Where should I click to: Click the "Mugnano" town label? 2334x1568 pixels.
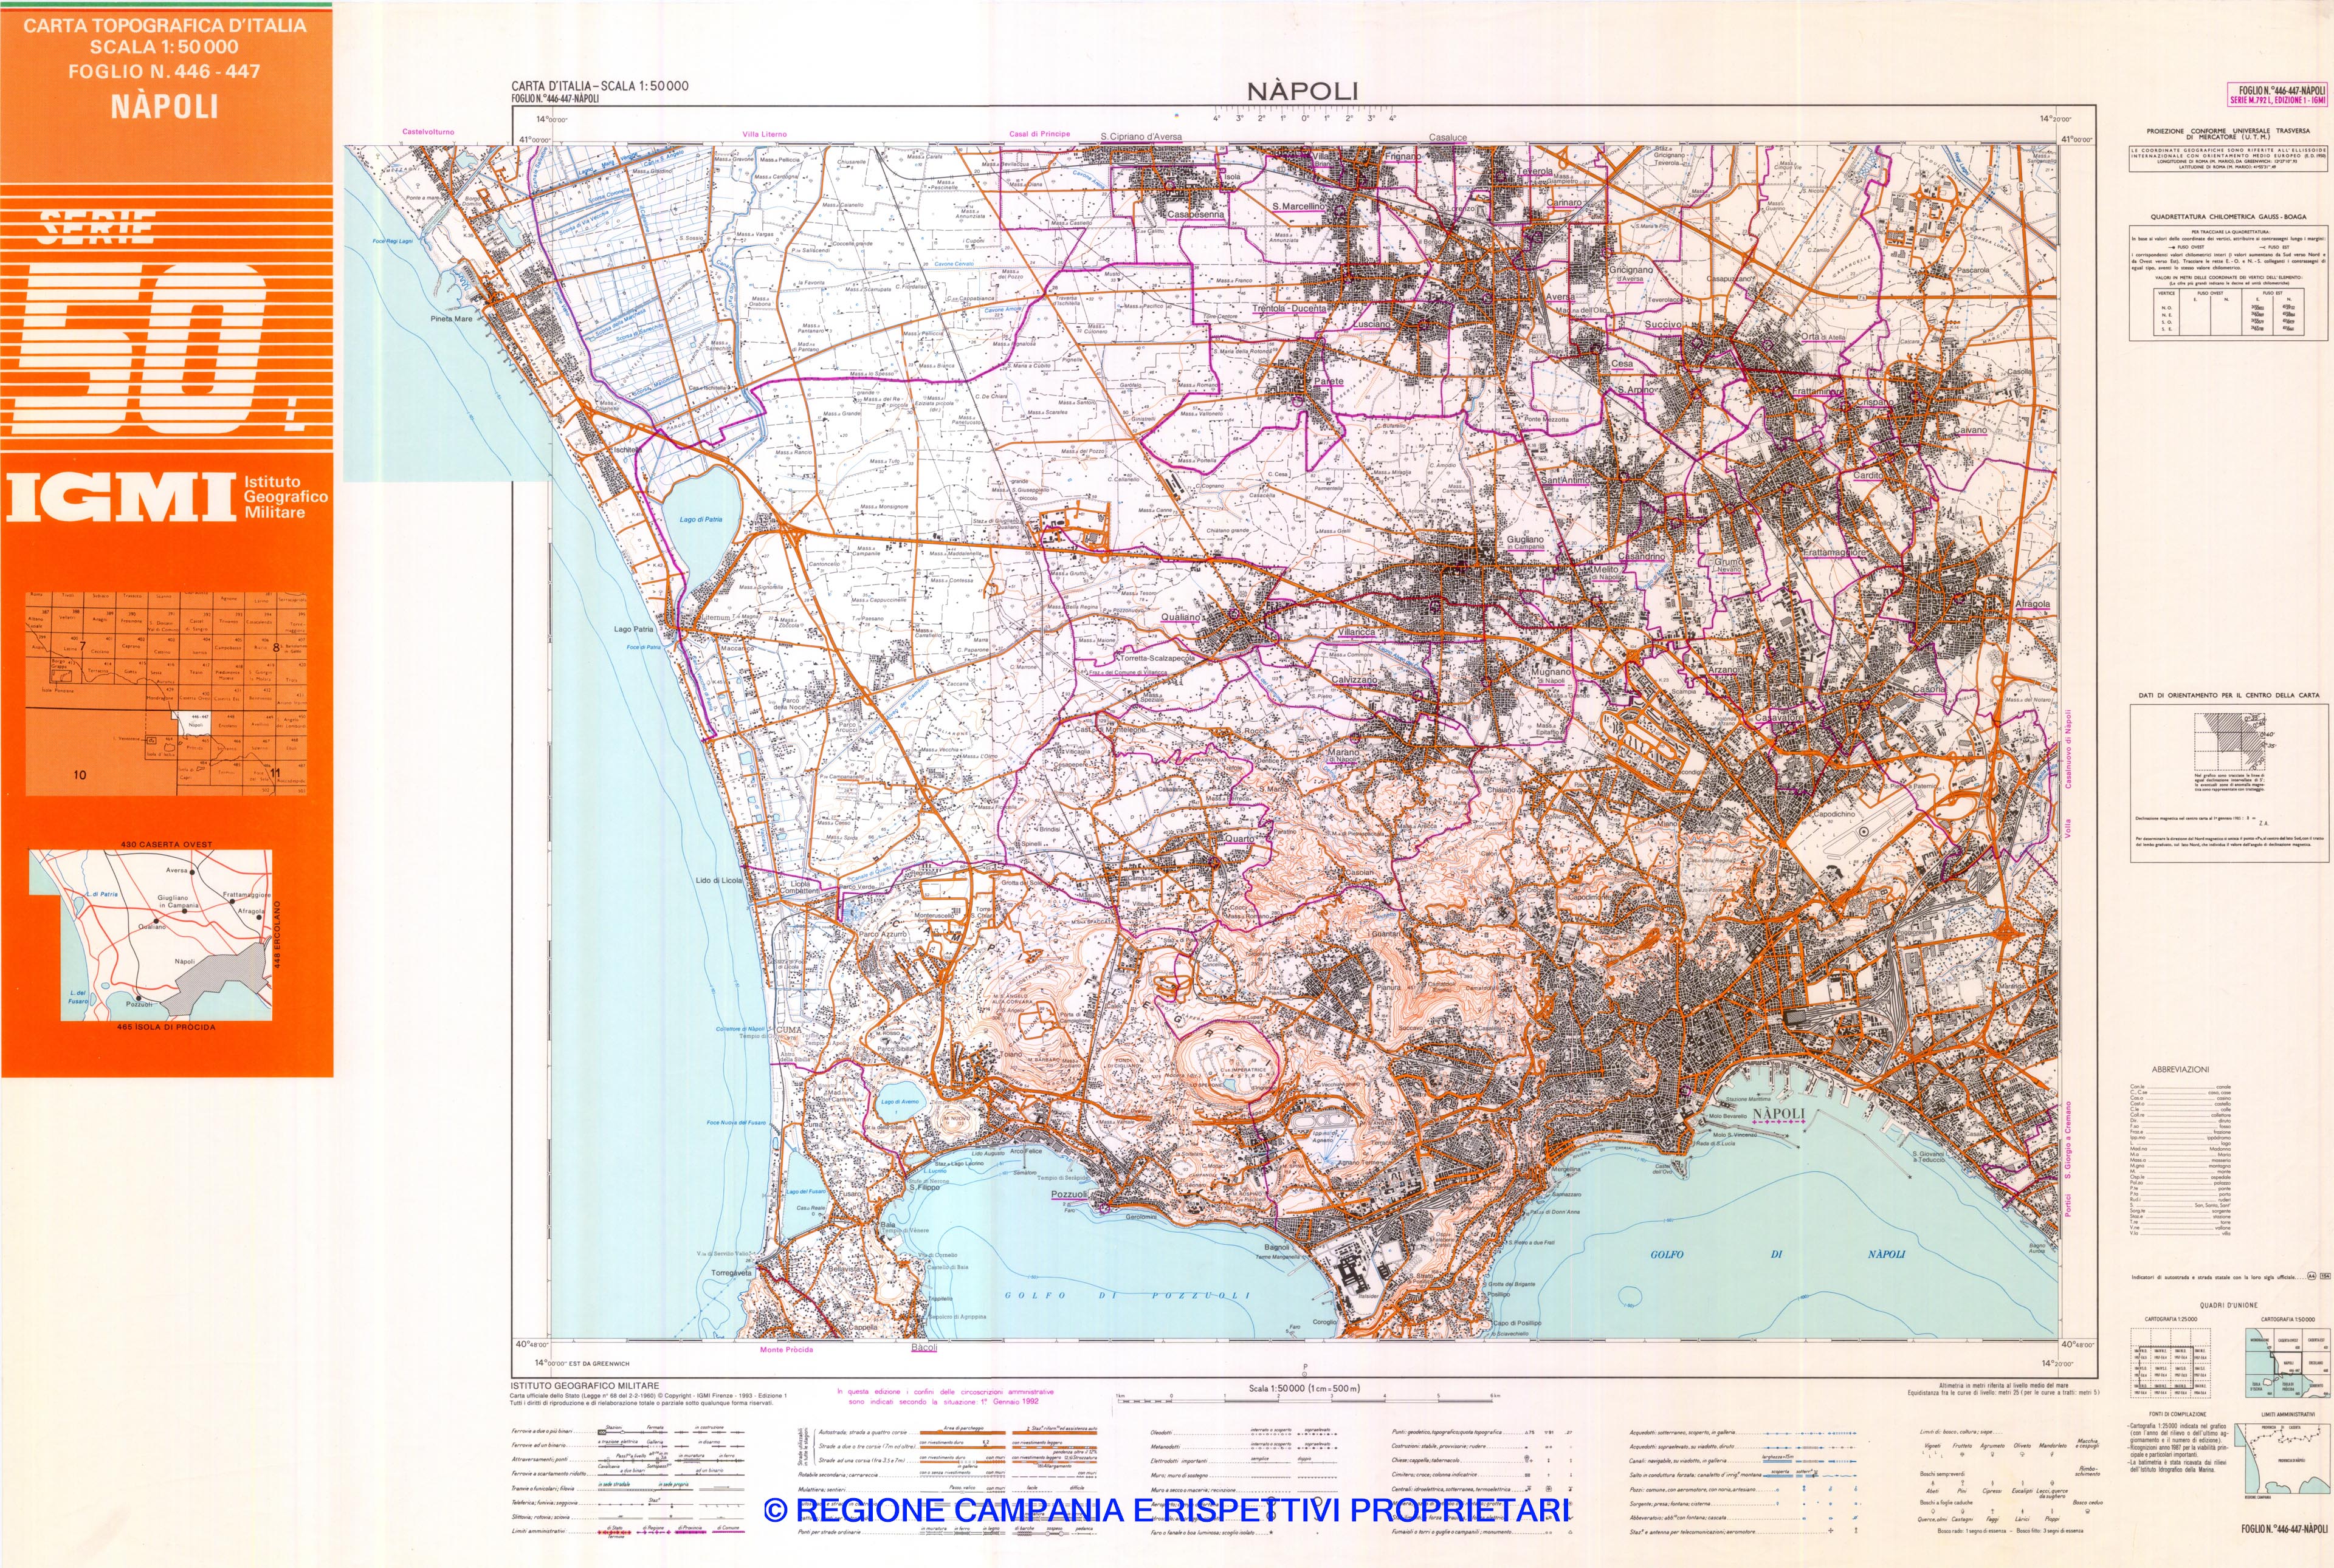coord(1551,673)
